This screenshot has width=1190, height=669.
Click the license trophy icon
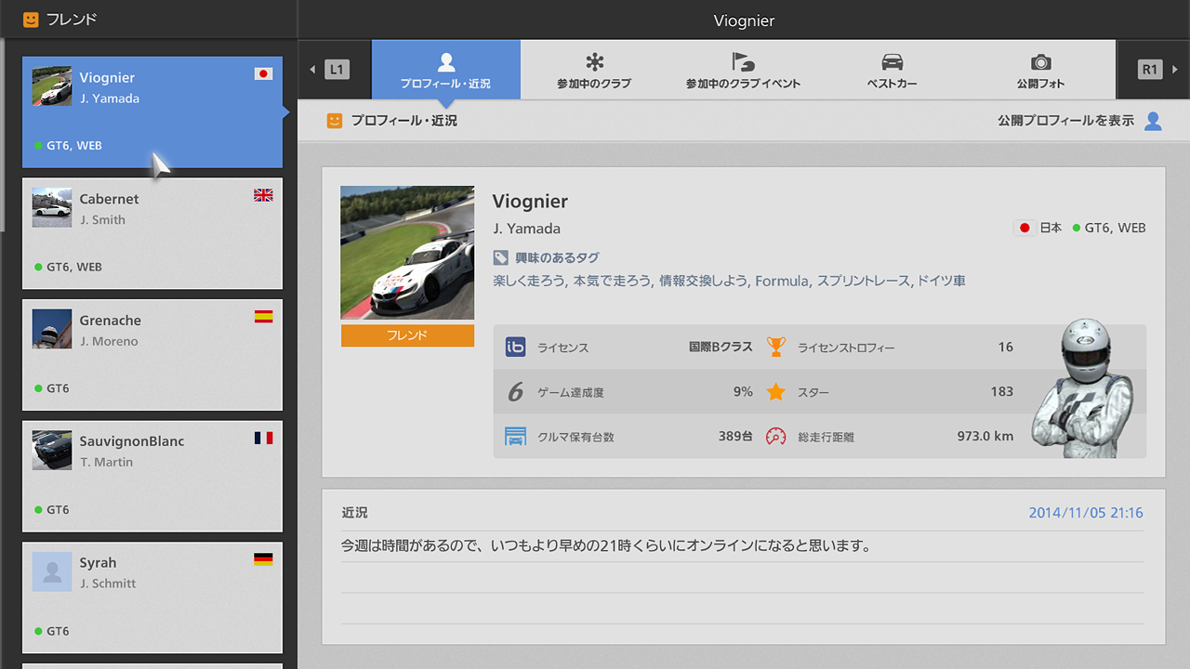(776, 347)
